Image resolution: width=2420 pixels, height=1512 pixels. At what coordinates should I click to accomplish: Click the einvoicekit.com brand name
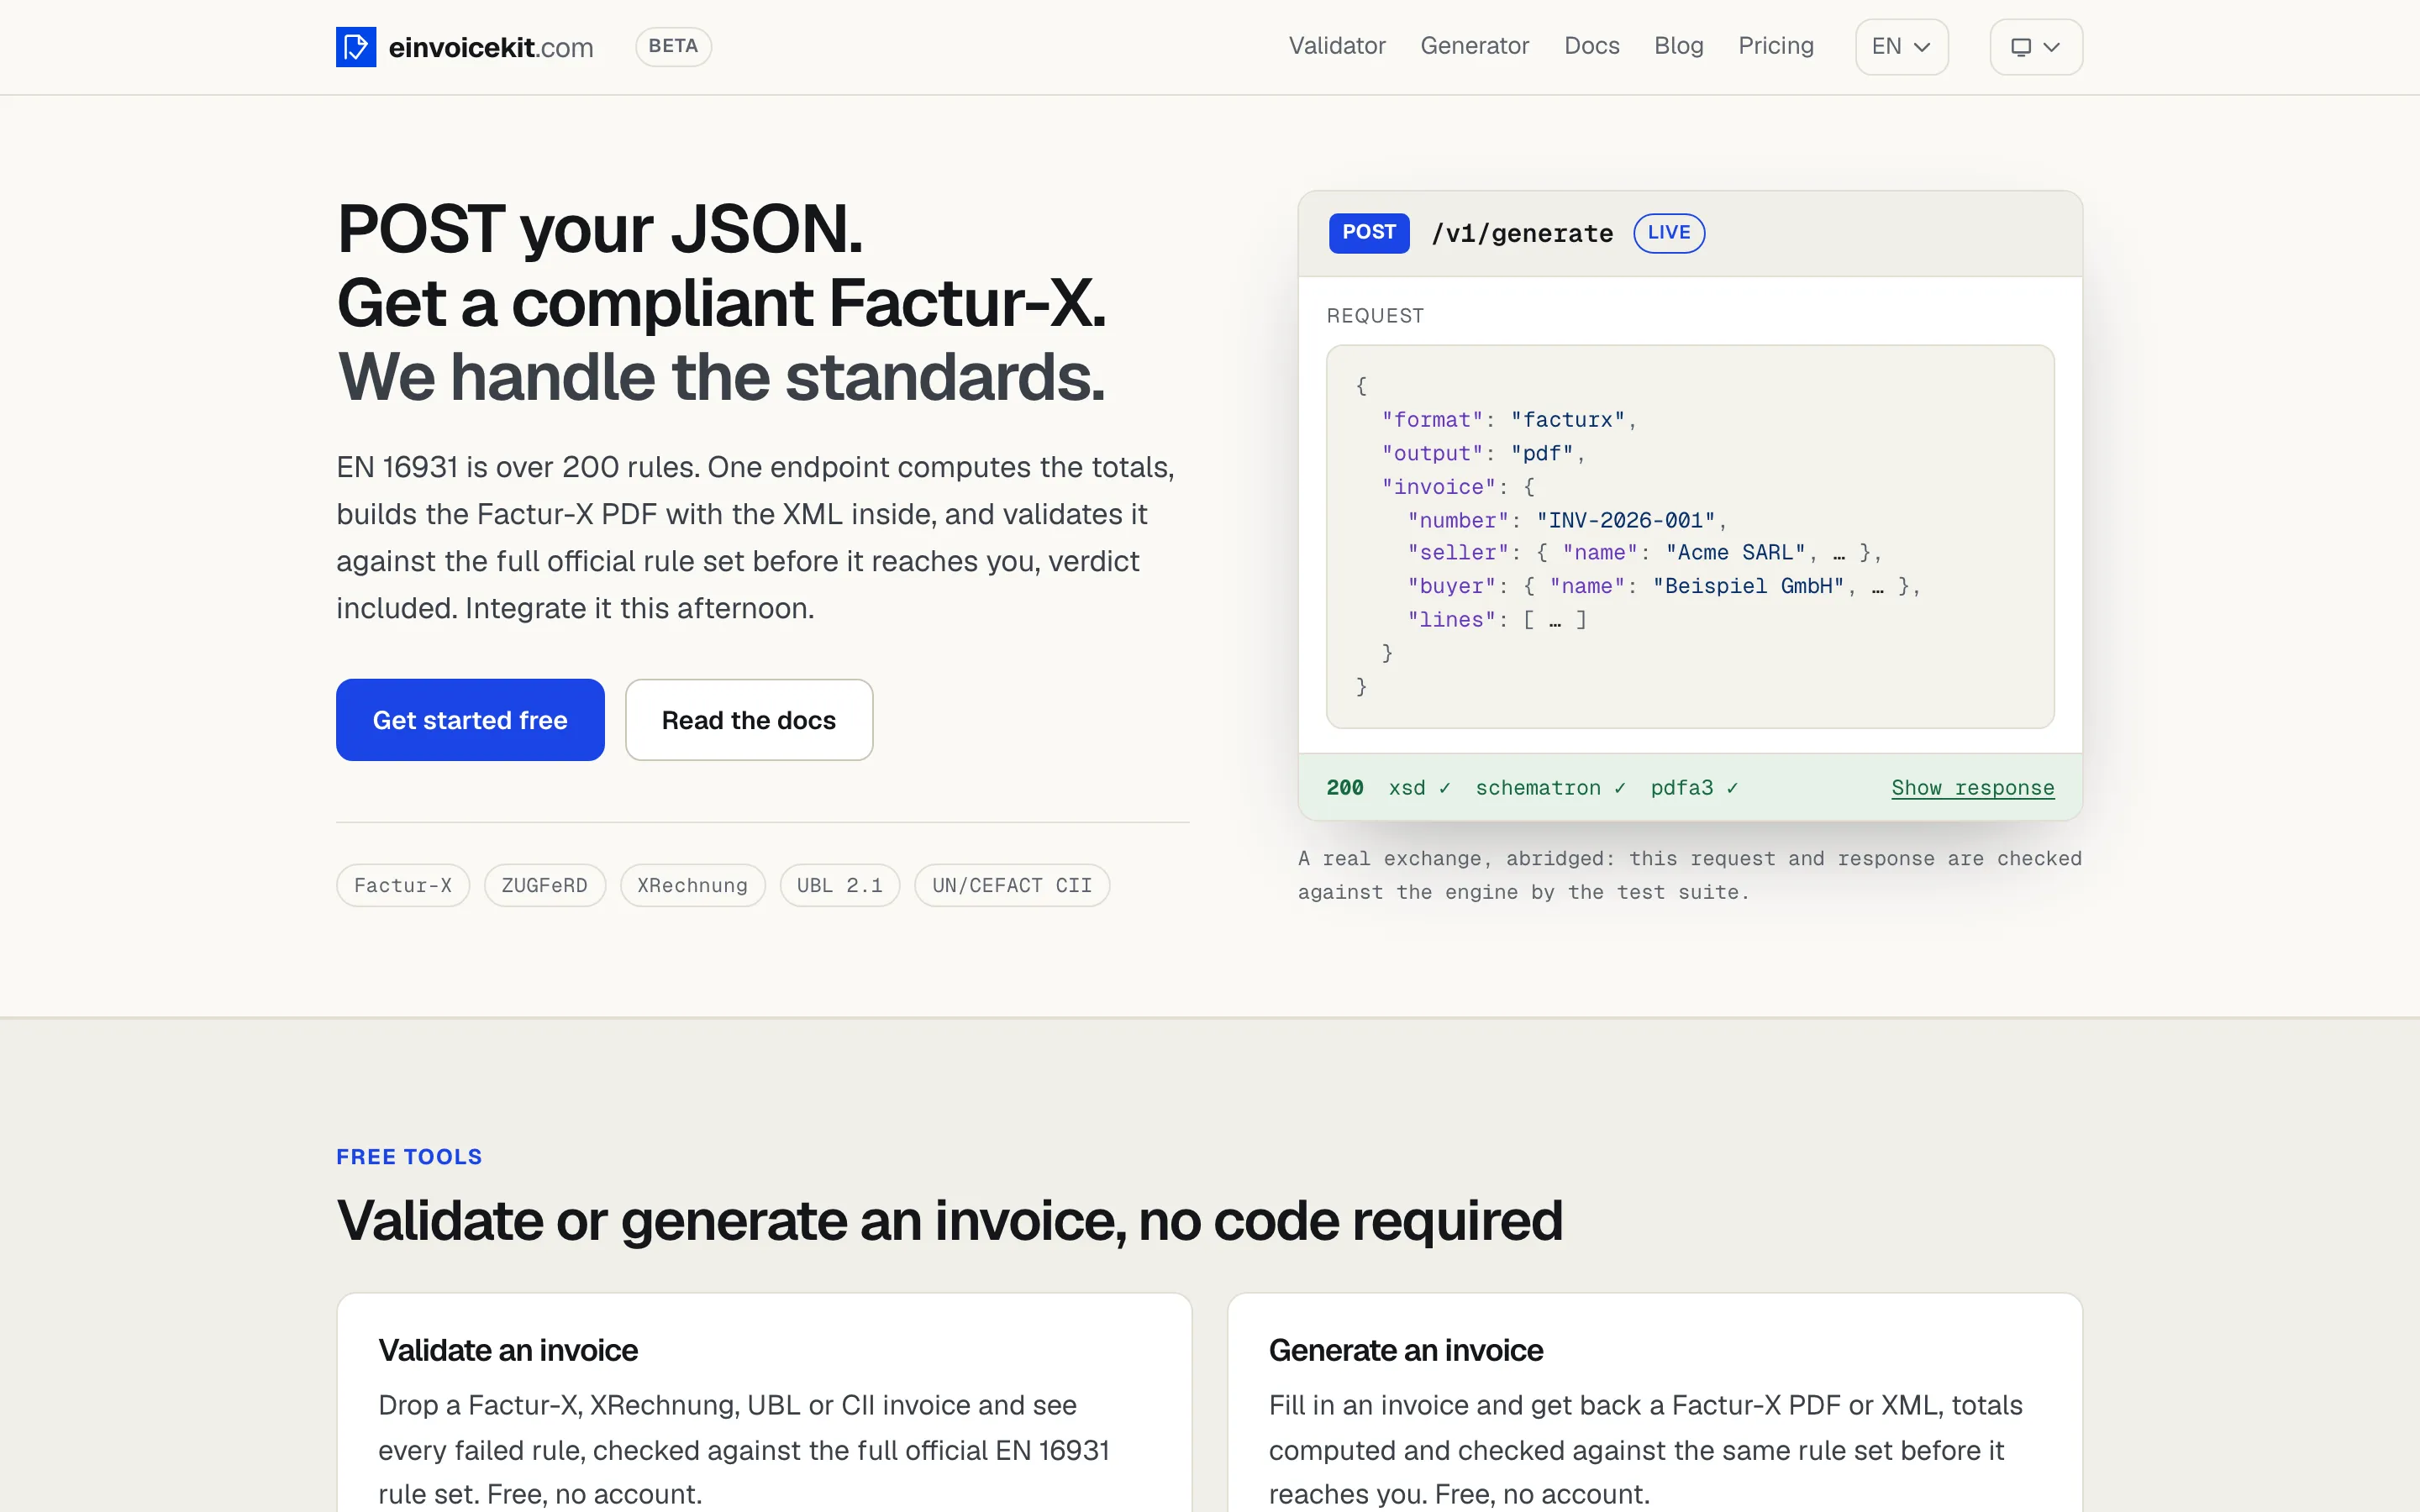(x=491, y=47)
